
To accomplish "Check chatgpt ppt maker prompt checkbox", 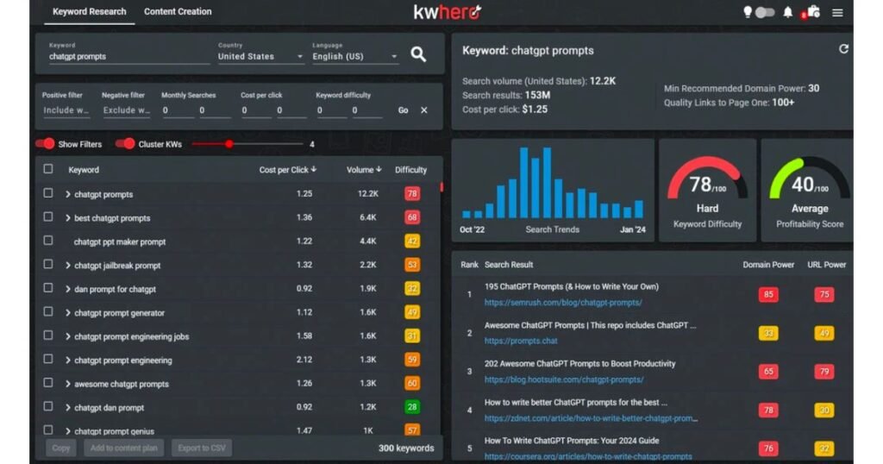I will point(48,241).
